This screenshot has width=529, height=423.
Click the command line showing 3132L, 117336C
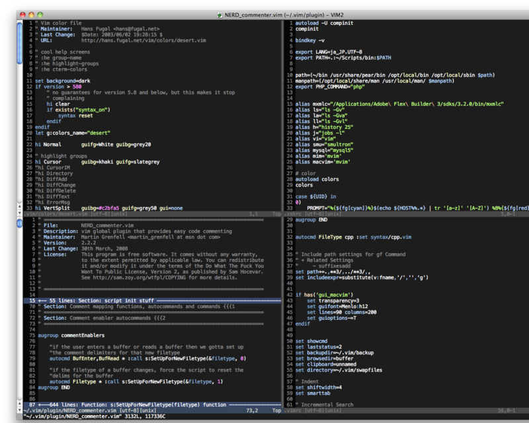95,416
